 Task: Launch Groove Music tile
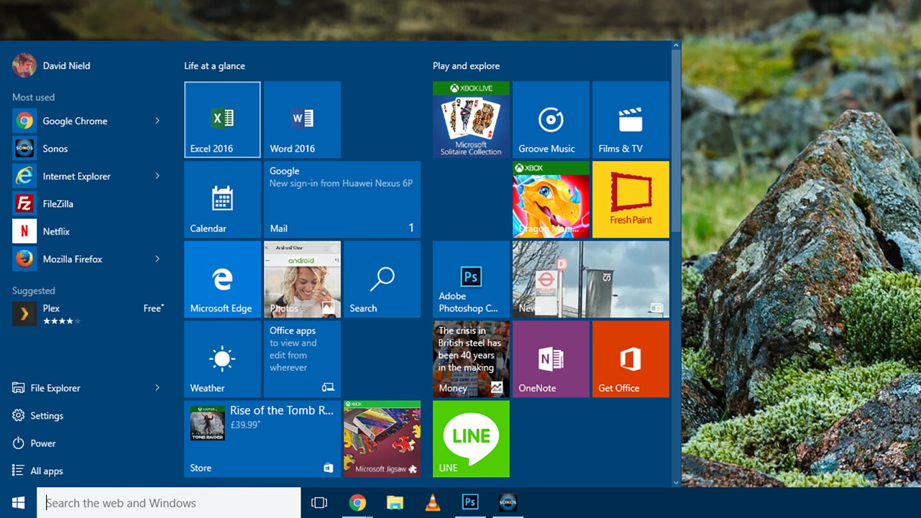point(551,120)
